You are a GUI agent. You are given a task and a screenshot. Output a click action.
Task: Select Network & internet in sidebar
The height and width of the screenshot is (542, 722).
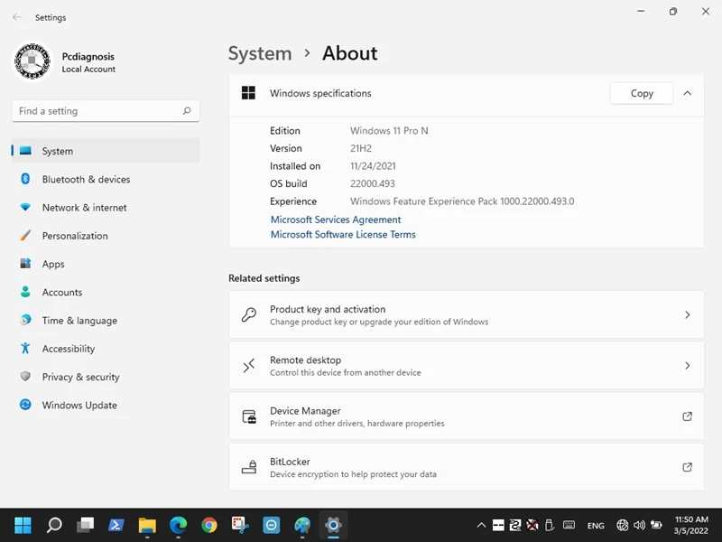click(x=84, y=208)
